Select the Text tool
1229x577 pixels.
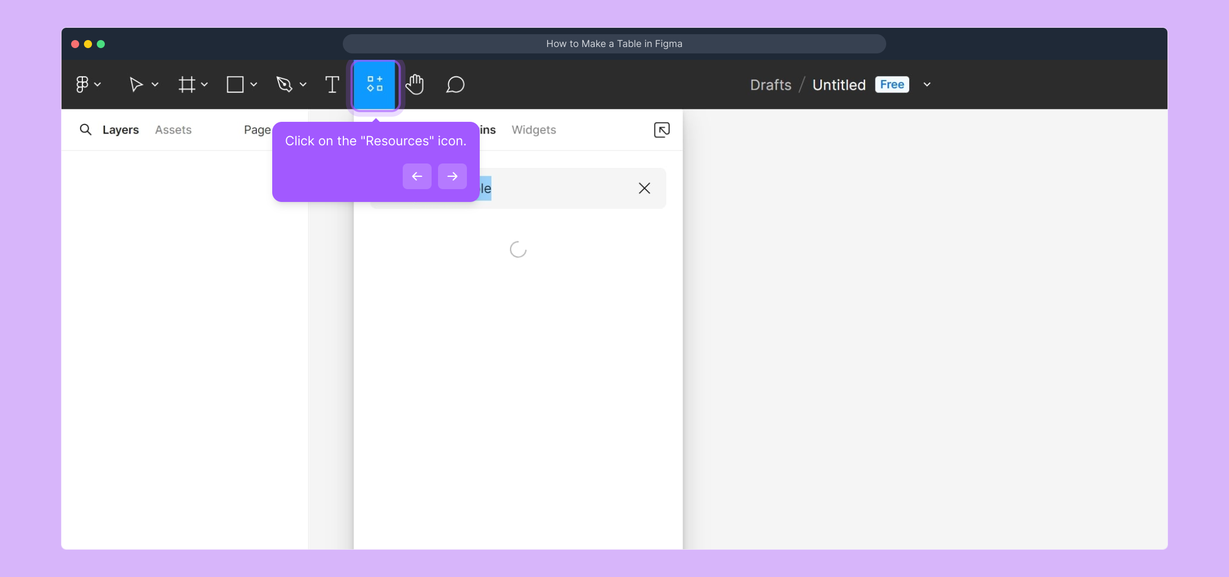(332, 84)
